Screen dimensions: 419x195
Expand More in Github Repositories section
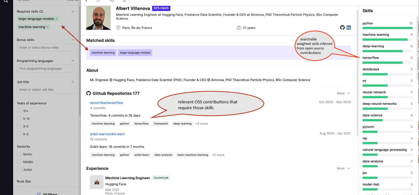pyautogui.click(x=343, y=93)
